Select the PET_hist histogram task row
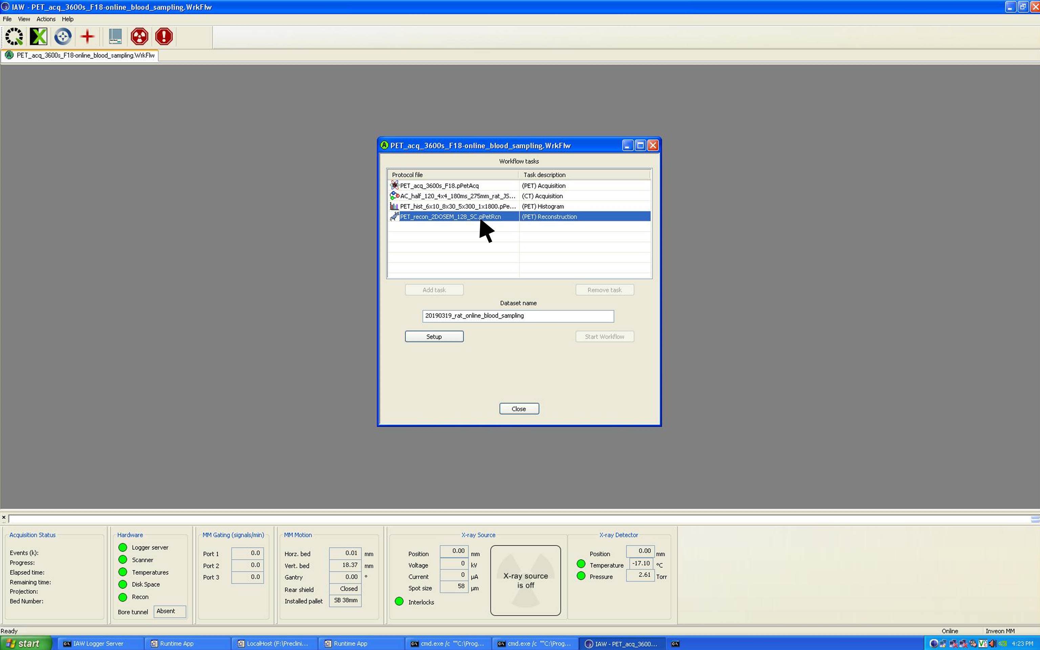 (457, 207)
